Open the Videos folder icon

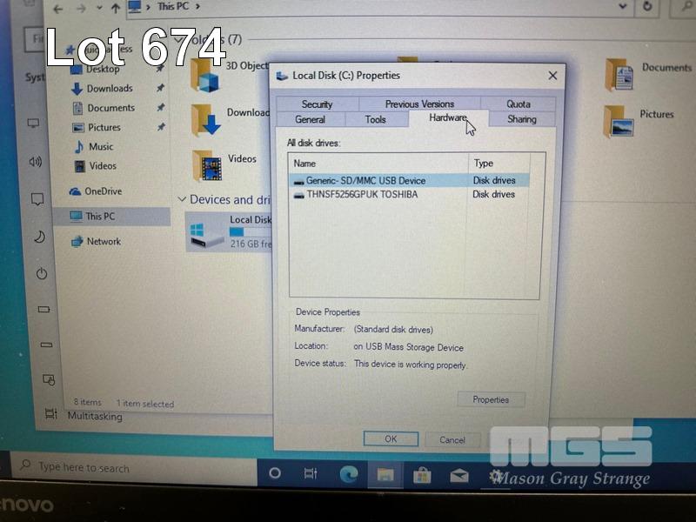[x=206, y=164]
